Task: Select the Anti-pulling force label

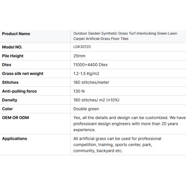Action: point(19,91)
